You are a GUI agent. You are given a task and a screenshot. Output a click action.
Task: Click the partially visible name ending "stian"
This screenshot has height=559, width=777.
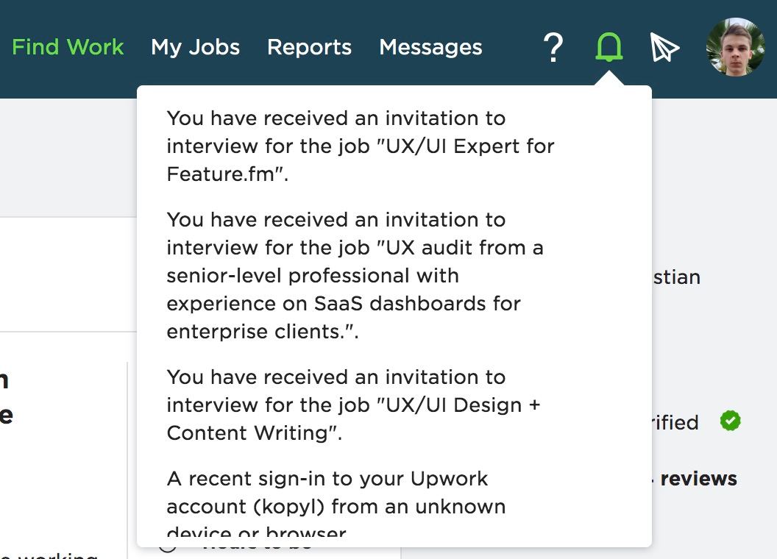coord(676,277)
